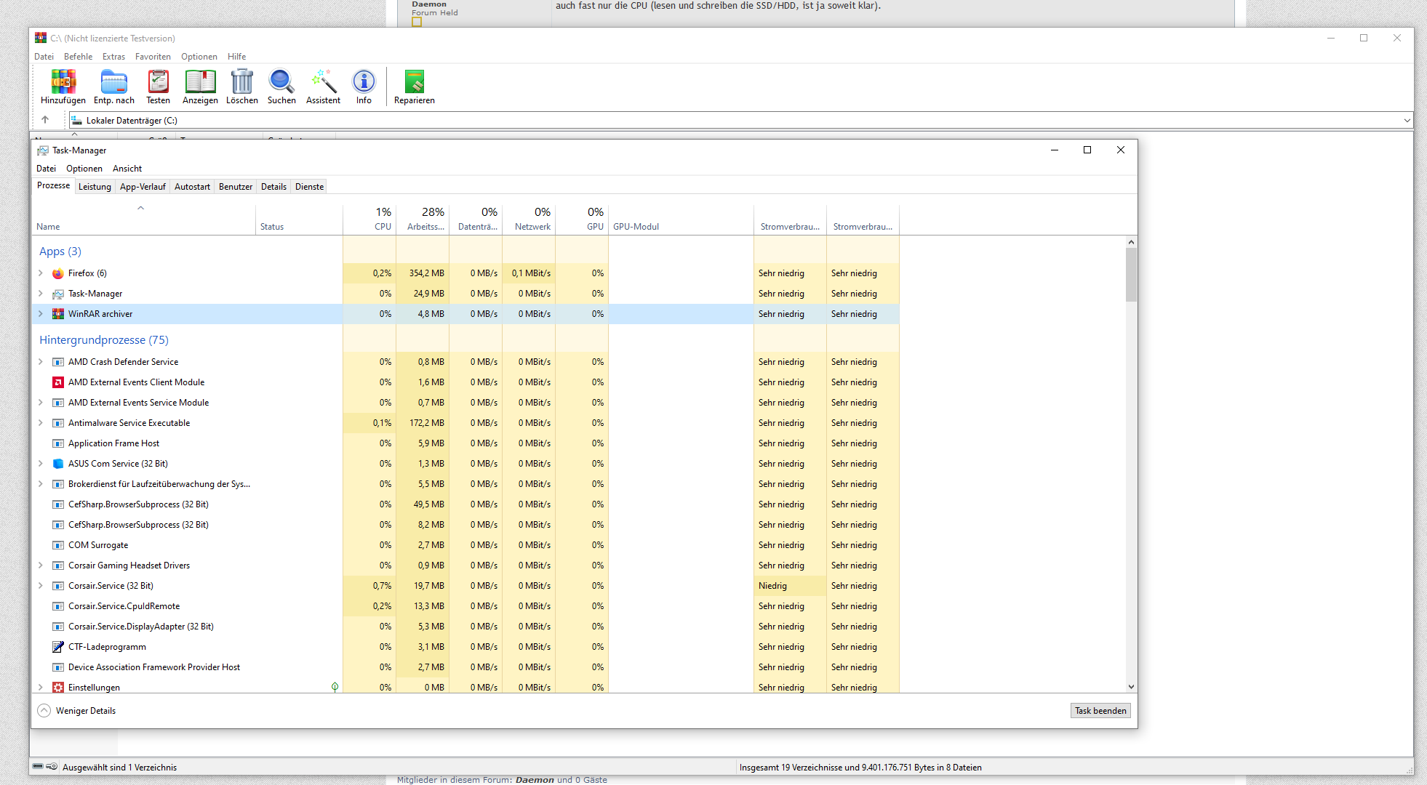Click the Task beenden button
Viewport: 1427px width, 785px height.
[x=1100, y=711]
